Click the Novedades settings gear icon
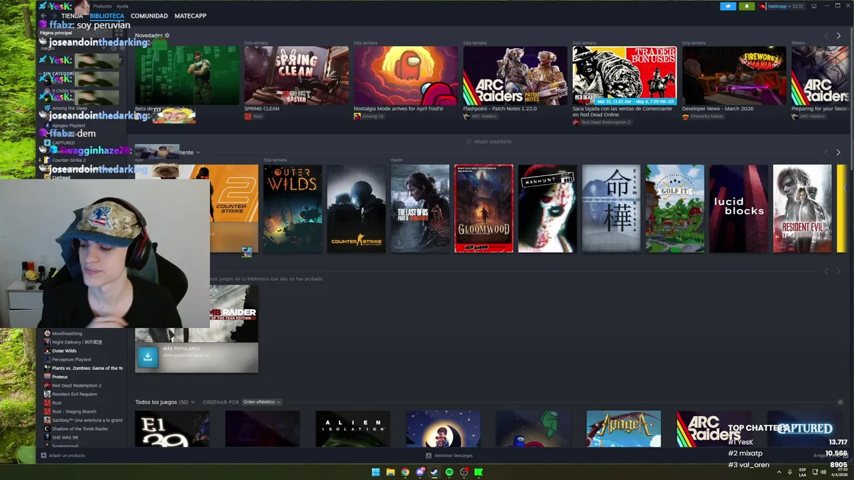Image resolution: width=854 pixels, height=480 pixels. (167, 35)
